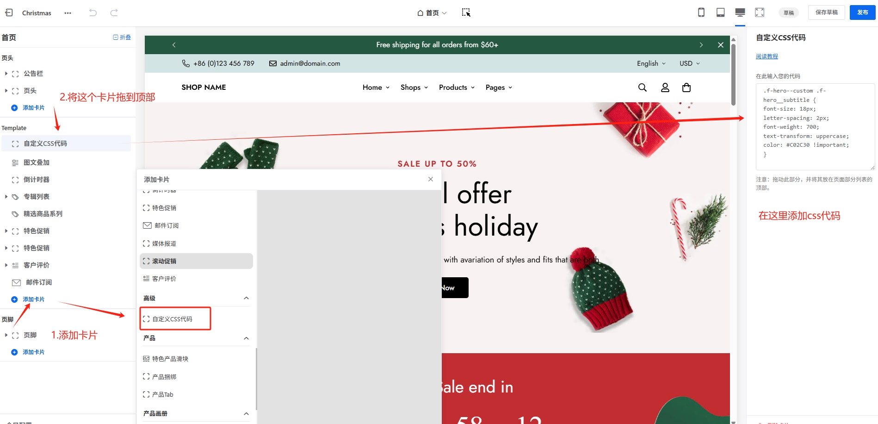Click the storefront search magnifier icon

click(x=643, y=87)
